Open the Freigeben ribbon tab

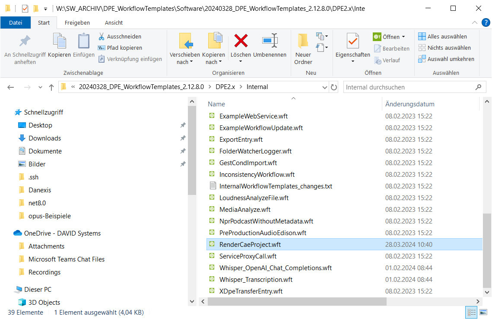point(77,22)
